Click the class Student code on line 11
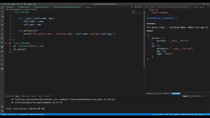The image size is (210, 118). click(22, 43)
